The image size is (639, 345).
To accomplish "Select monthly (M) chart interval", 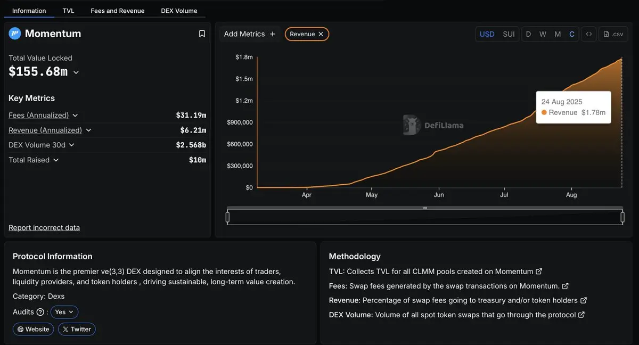I will click(558, 34).
